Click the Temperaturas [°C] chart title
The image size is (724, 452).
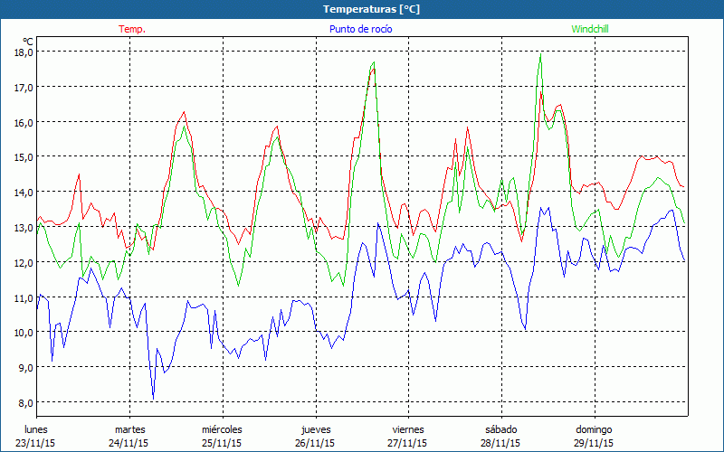[372, 9]
